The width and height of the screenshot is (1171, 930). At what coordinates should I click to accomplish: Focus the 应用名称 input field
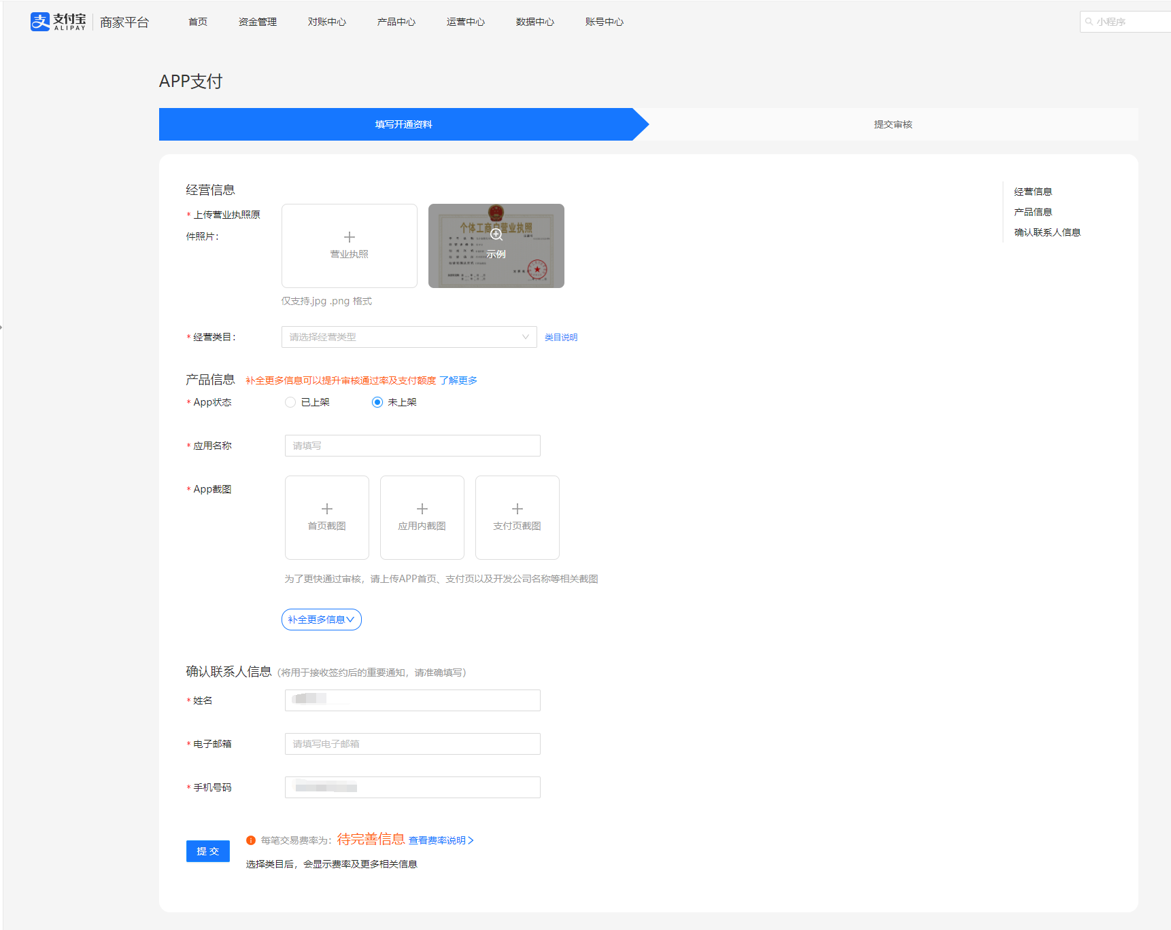[413, 446]
